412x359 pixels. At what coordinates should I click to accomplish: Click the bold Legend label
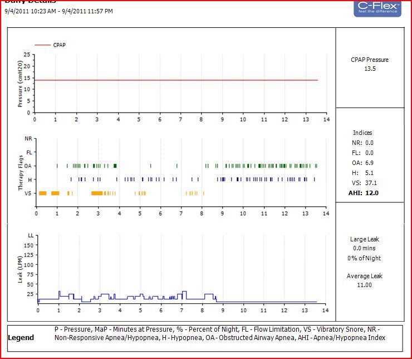coord(21,338)
